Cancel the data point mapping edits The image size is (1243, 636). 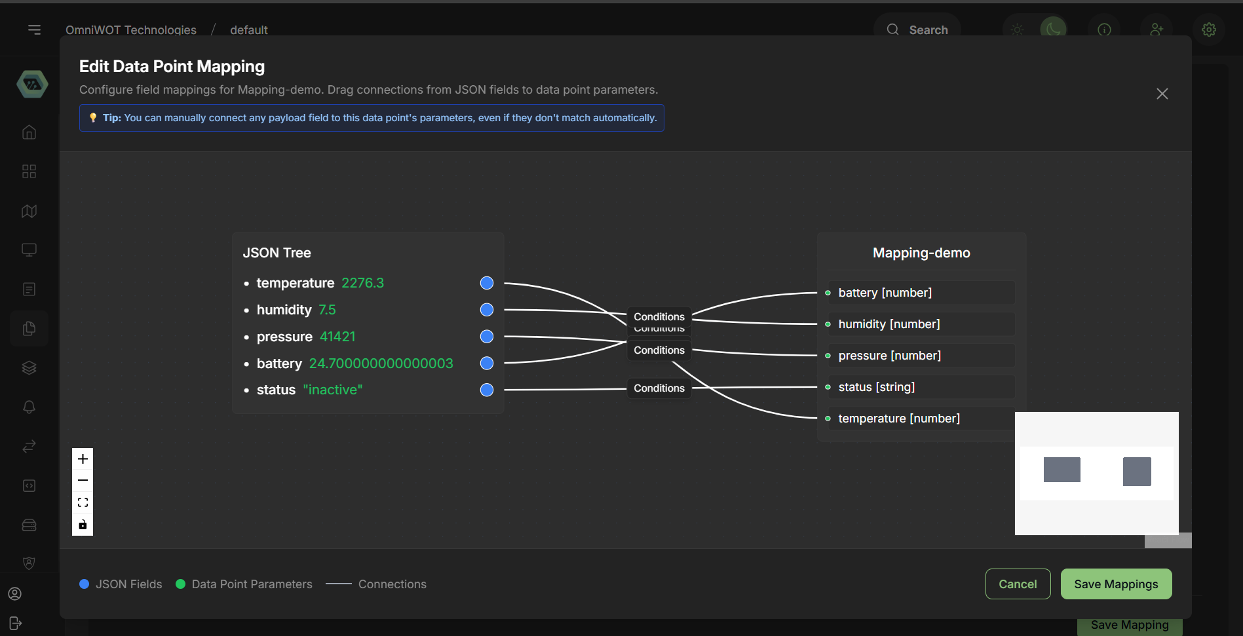click(x=1018, y=584)
